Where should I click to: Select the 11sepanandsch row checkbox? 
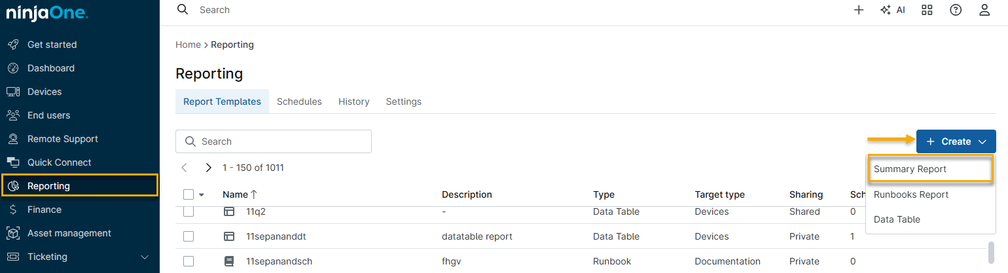[189, 261]
